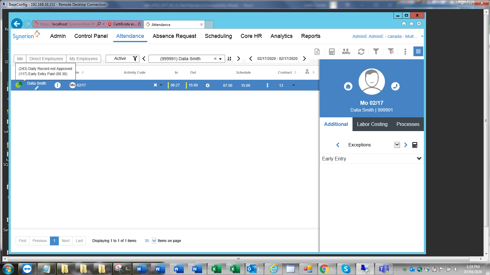
Task: Open browser favorites star
Action: (411, 24)
